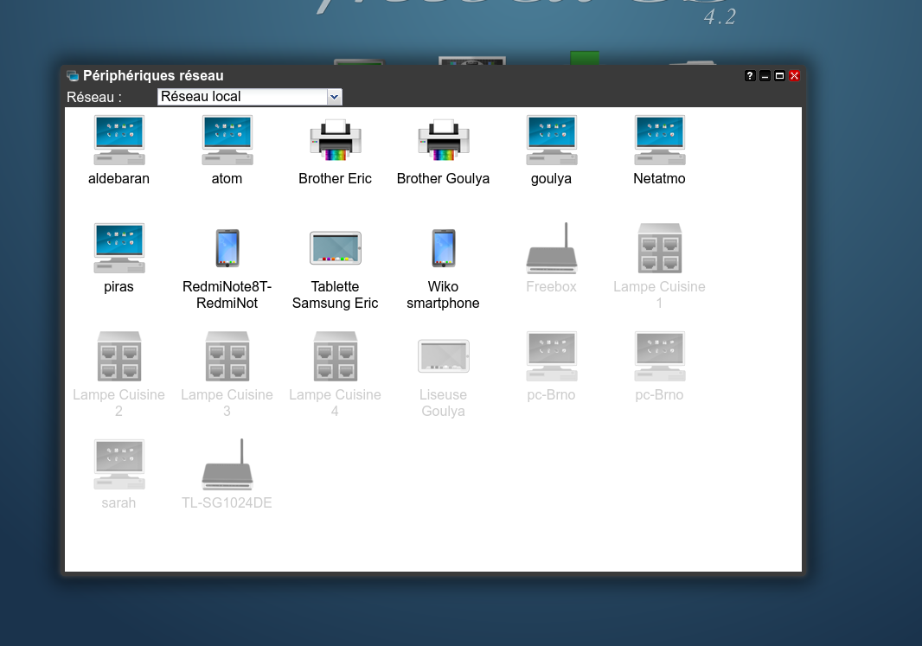This screenshot has width=922, height=646.
Task: Click the Tablette Samsung Eric tablet
Action: [335, 249]
